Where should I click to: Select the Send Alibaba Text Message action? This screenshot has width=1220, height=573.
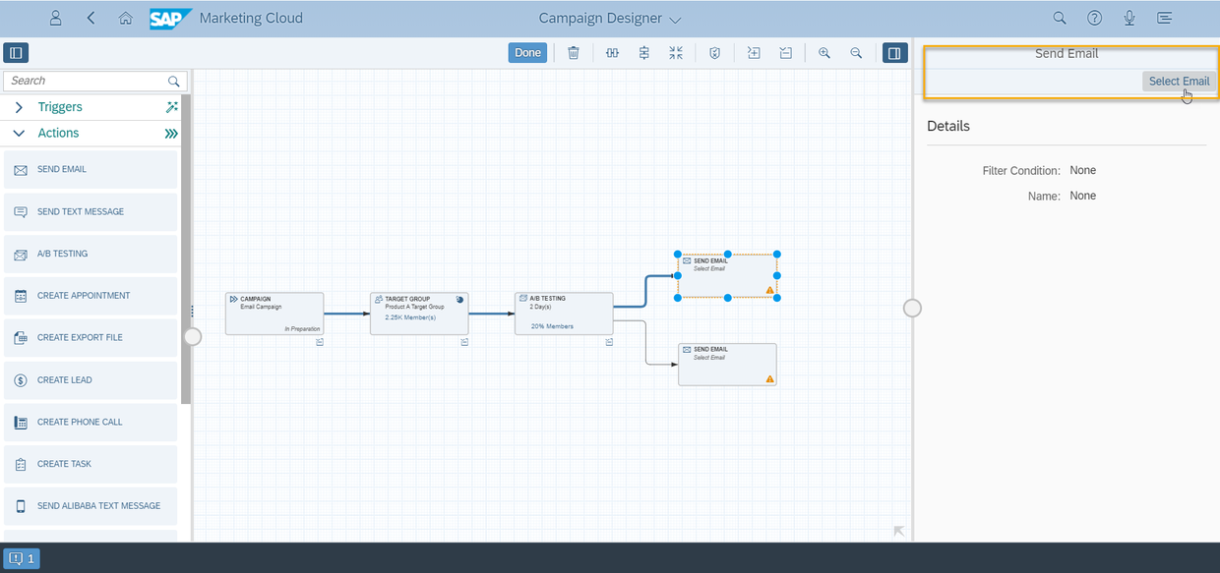91,506
